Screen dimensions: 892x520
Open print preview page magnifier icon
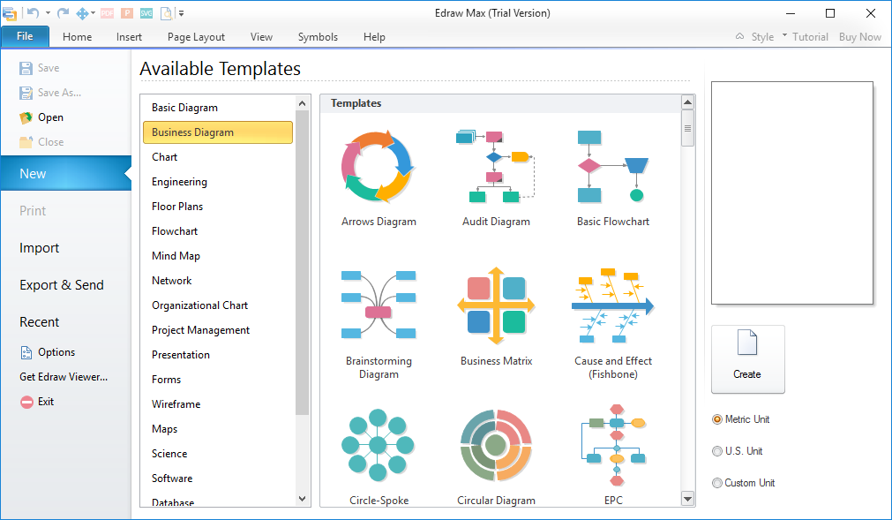click(167, 13)
